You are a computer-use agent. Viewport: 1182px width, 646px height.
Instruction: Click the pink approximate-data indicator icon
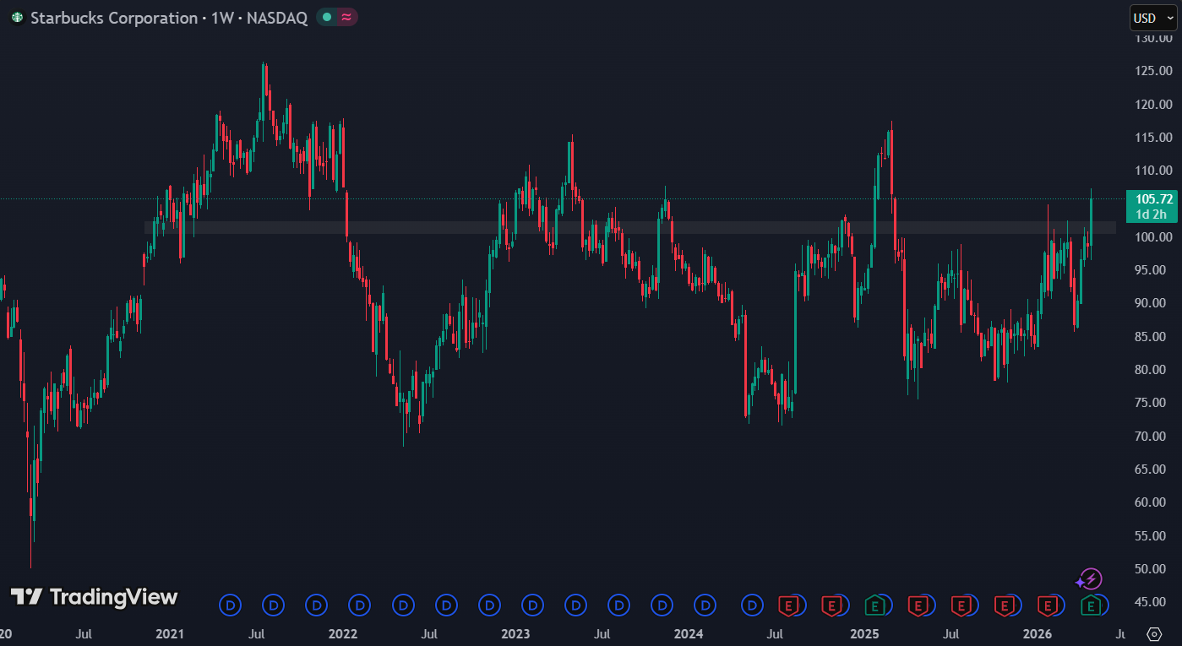pos(346,17)
